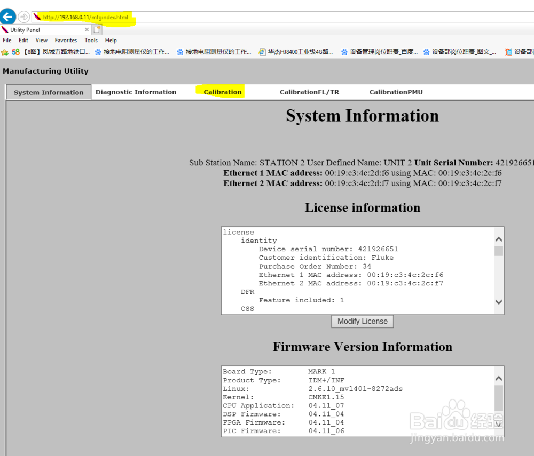
Task: Click the address bar URL 192.168.0.11/mfgindex.html
Action: [x=86, y=17]
